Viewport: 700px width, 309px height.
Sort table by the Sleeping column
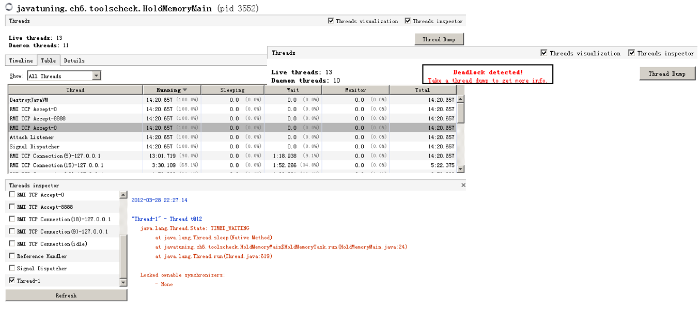[232, 90]
